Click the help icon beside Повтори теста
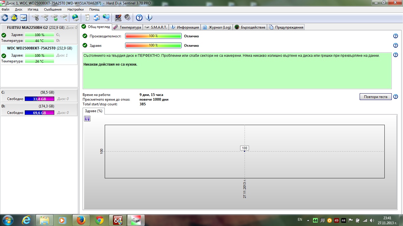Image resolution: width=403 pixels, height=226 pixels. pos(396,97)
